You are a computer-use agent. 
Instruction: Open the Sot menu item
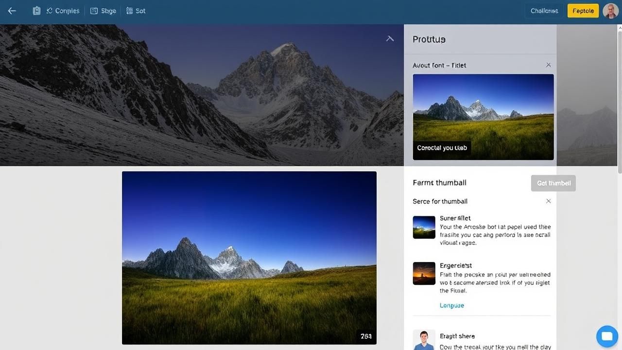(x=136, y=11)
